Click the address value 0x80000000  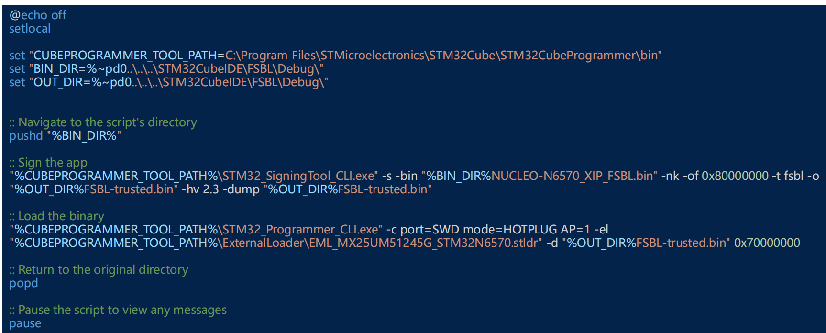tap(735, 176)
